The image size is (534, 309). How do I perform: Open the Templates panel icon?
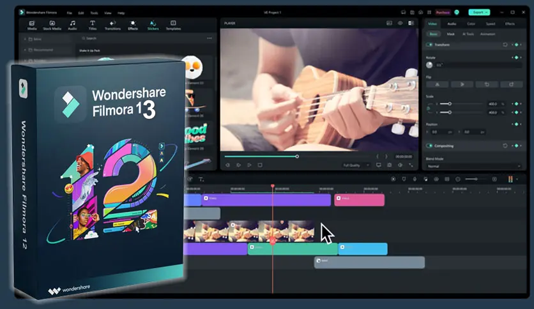[x=173, y=25]
